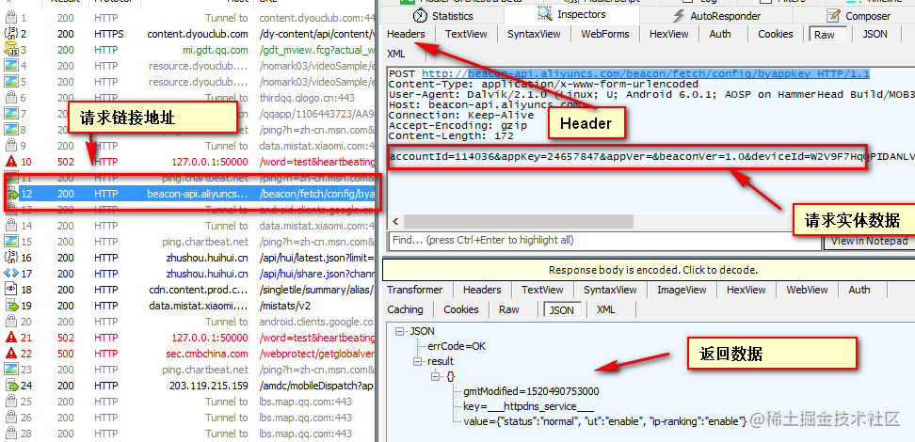
Task: Collapse the root JSON node
Action: [x=400, y=331]
